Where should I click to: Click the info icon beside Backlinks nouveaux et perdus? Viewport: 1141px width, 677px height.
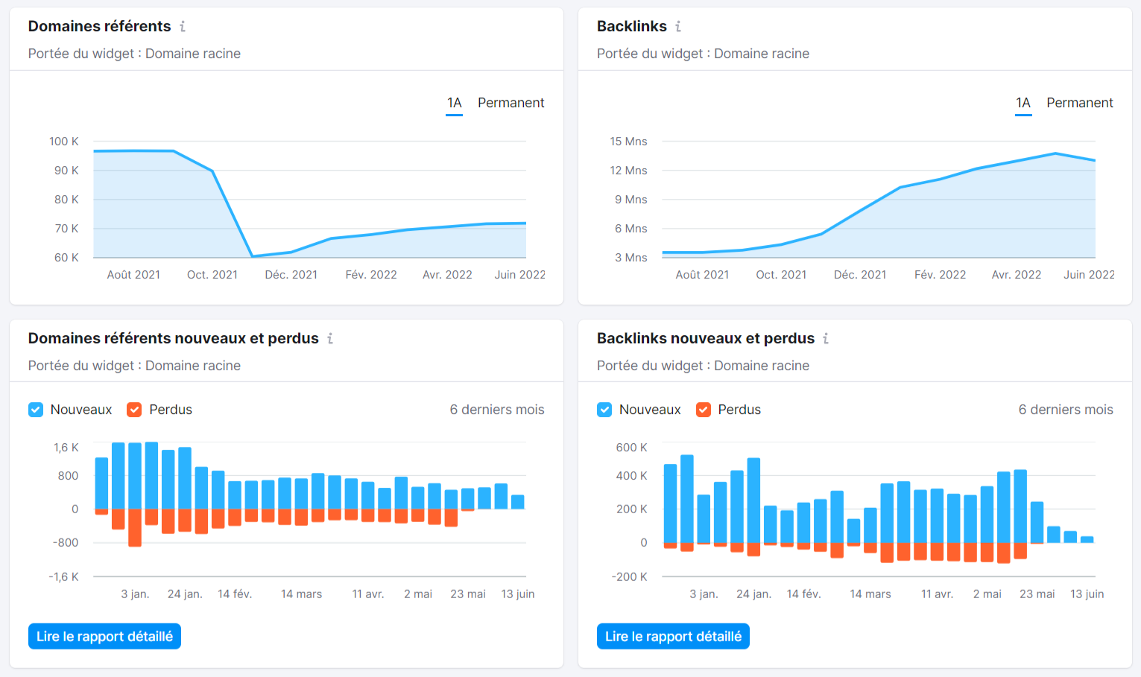825,338
